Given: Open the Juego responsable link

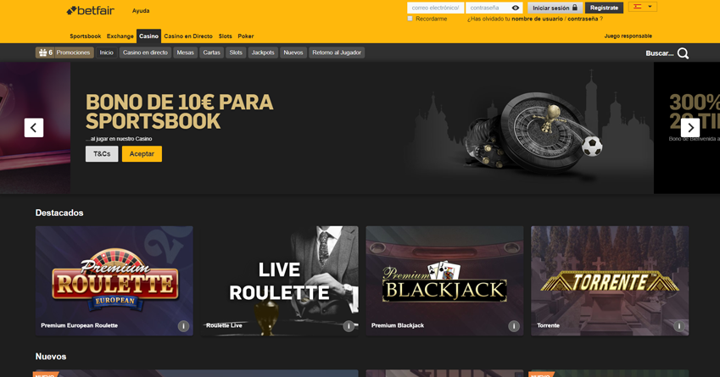Looking at the screenshot, I should pyautogui.click(x=628, y=36).
